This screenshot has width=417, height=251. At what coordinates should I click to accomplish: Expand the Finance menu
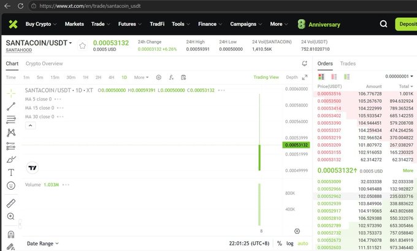coord(210,24)
